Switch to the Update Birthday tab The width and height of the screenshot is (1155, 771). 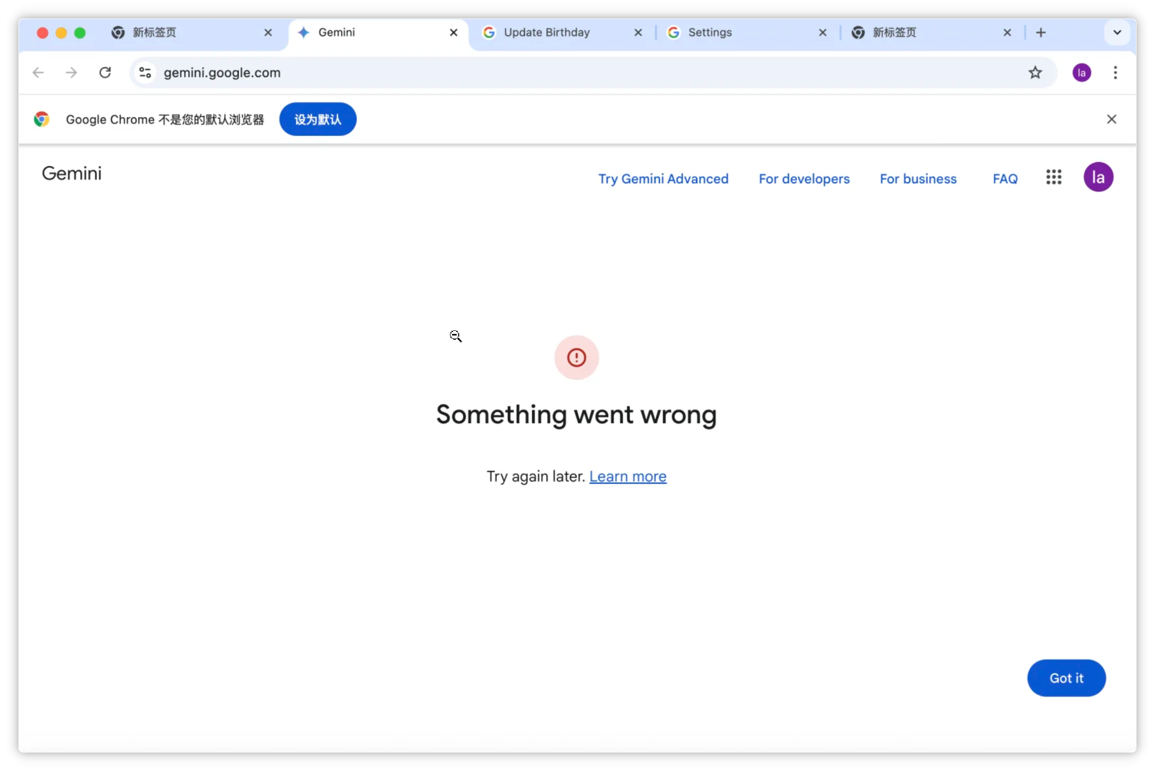pyautogui.click(x=546, y=32)
